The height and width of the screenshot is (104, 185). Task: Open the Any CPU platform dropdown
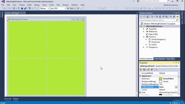click(65, 8)
